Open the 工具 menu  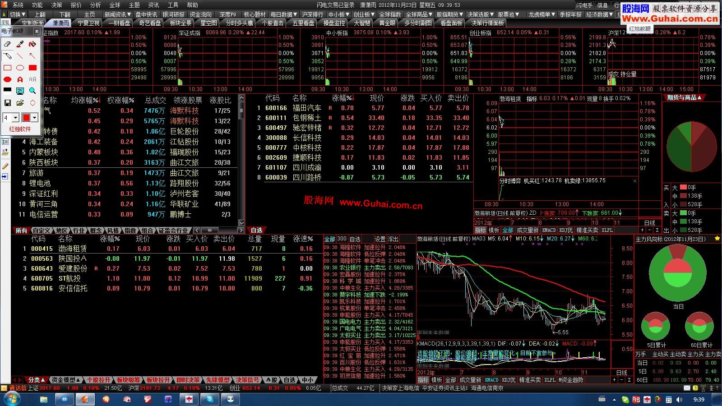click(x=173, y=5)
